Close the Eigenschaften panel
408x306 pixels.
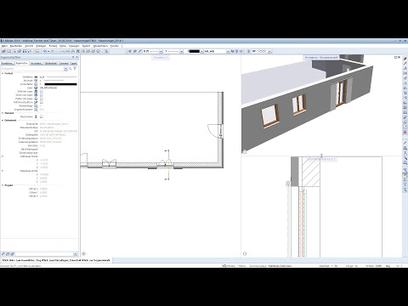pyautogui.click(x=76, y=58)
